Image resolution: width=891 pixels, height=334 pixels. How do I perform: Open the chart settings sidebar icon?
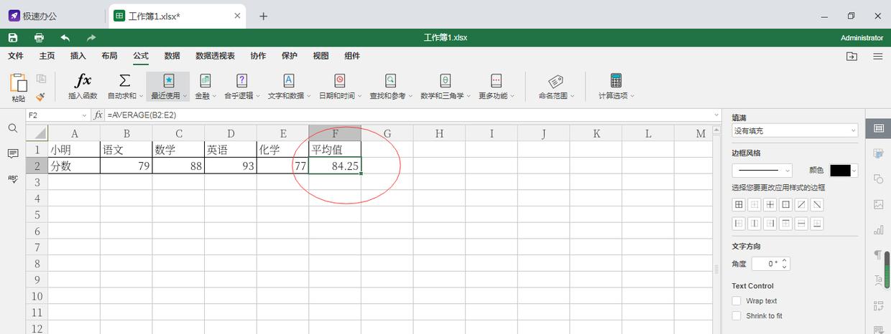[878, 230]
